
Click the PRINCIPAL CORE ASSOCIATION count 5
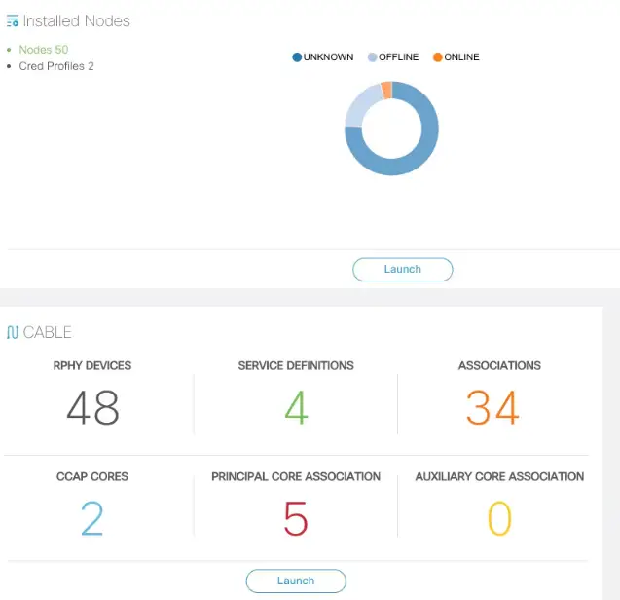[x=296, y=518]
